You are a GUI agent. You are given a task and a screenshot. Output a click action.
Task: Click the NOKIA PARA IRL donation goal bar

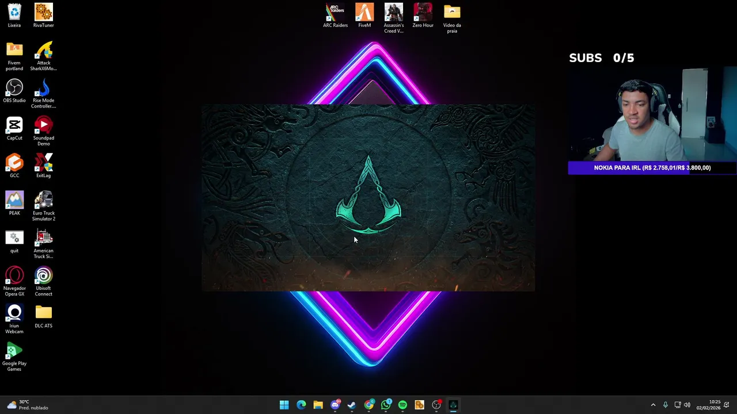652,167
